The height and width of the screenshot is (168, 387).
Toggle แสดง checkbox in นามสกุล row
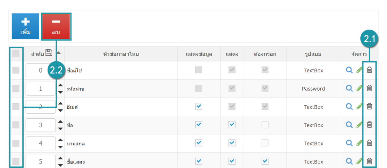tap(232, 143)
